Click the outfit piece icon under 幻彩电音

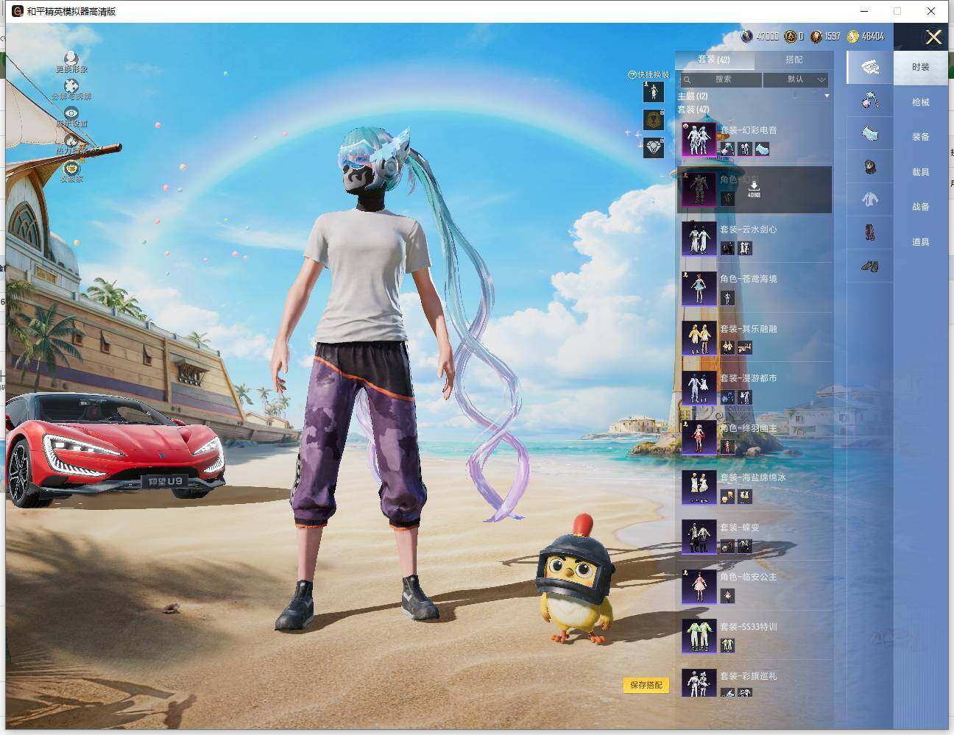coord(745,149)
